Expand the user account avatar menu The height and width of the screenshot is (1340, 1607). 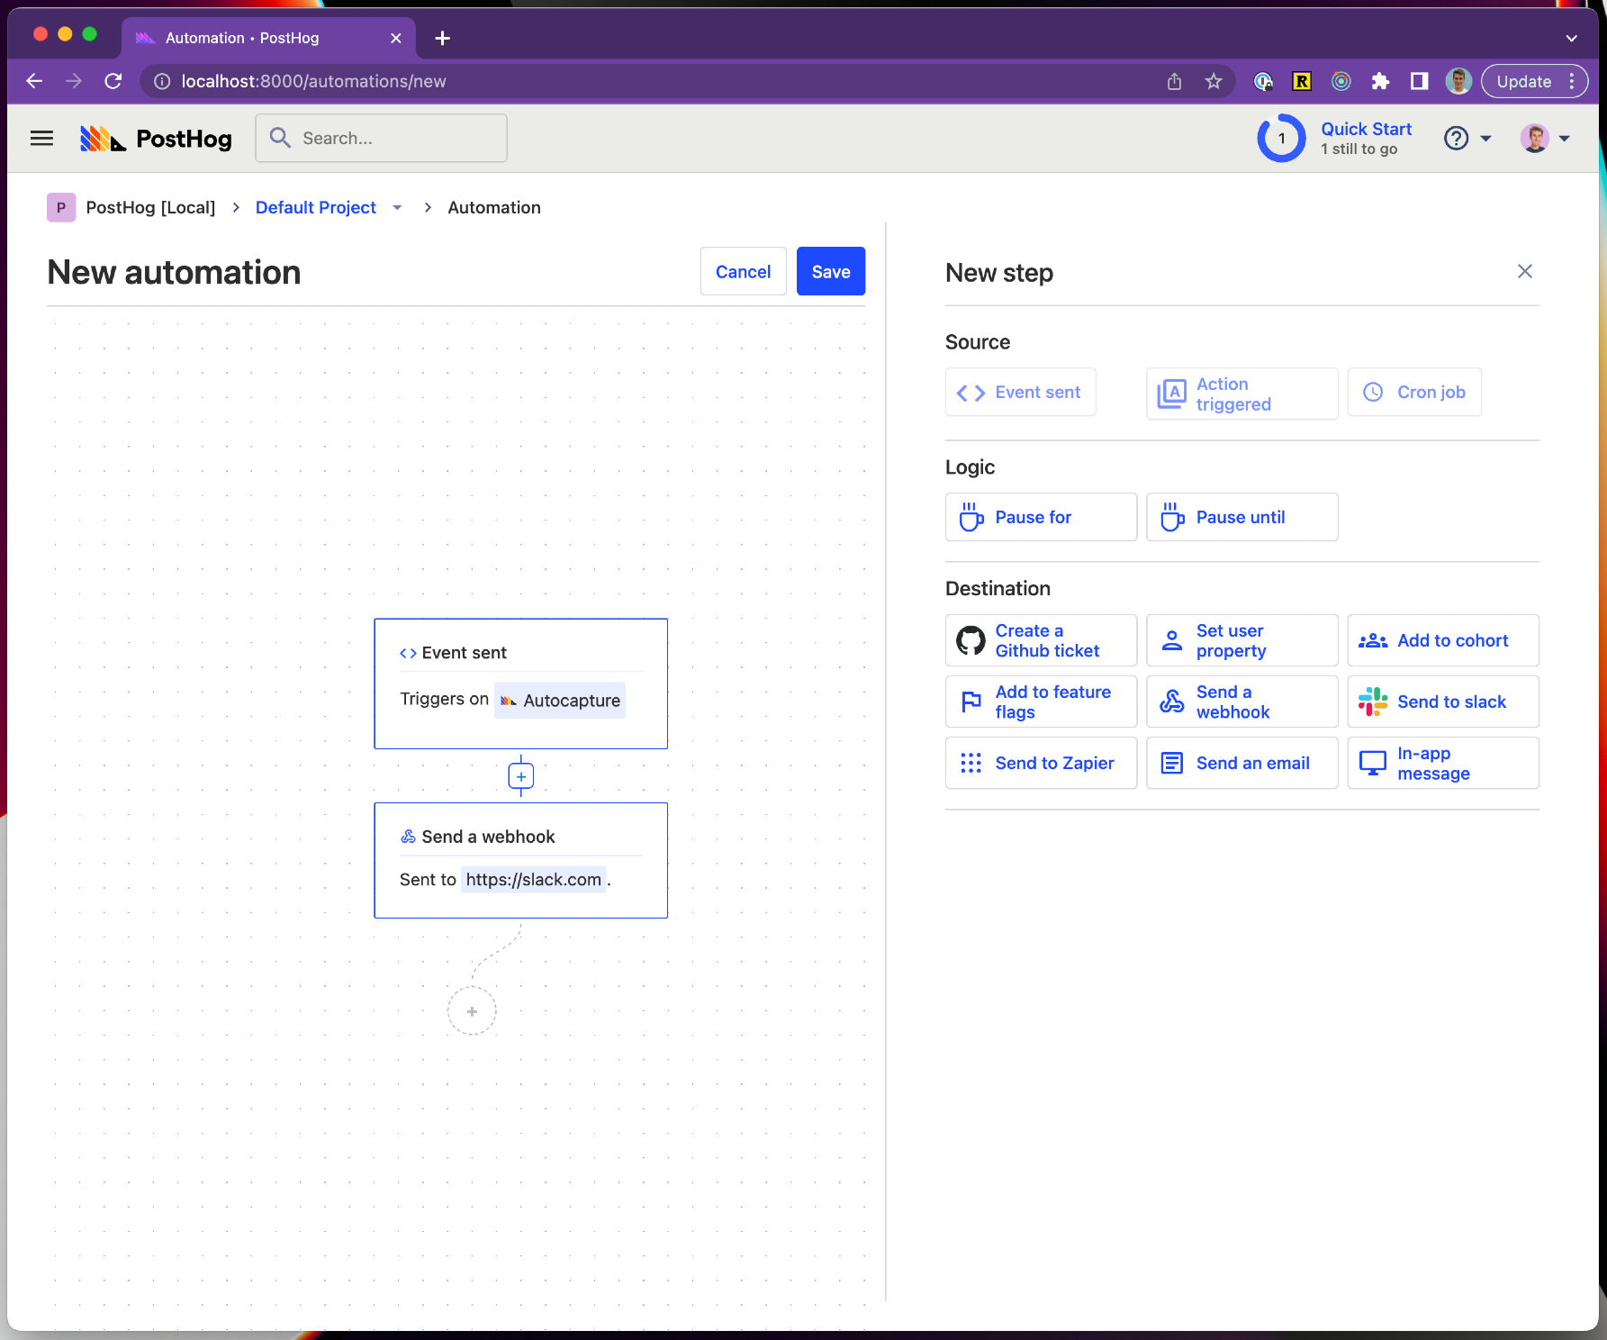[x=1544, y=138]
